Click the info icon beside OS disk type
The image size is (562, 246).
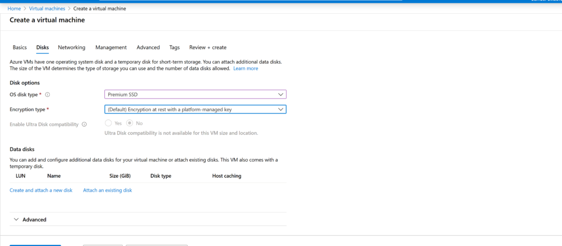pos(48,95)
